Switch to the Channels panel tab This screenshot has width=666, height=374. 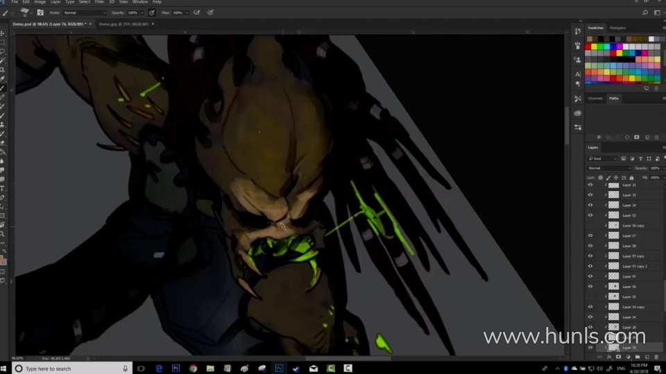[x=595, y=98]
